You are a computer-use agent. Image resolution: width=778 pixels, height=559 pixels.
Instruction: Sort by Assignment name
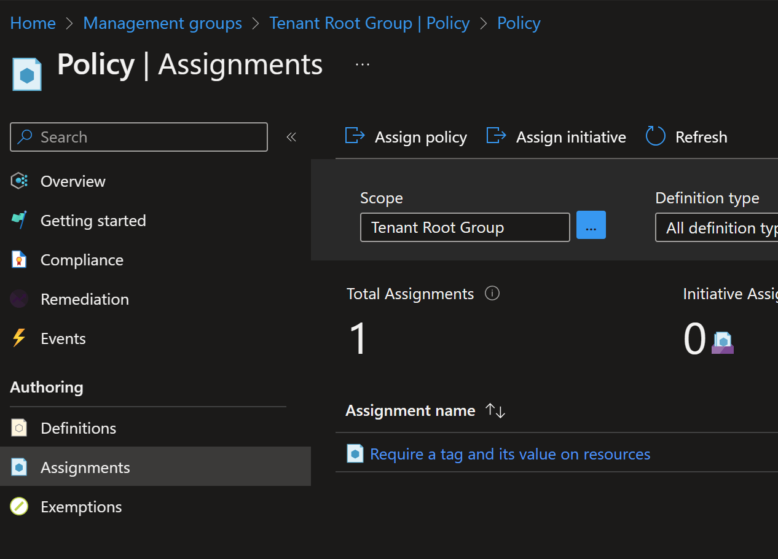point(495,410)
